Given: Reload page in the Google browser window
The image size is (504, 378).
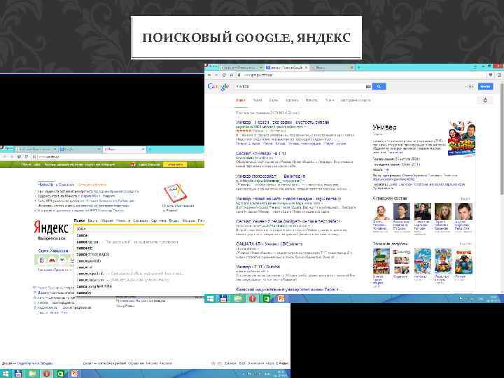Looking at the screenshot, I should [224, 75].
